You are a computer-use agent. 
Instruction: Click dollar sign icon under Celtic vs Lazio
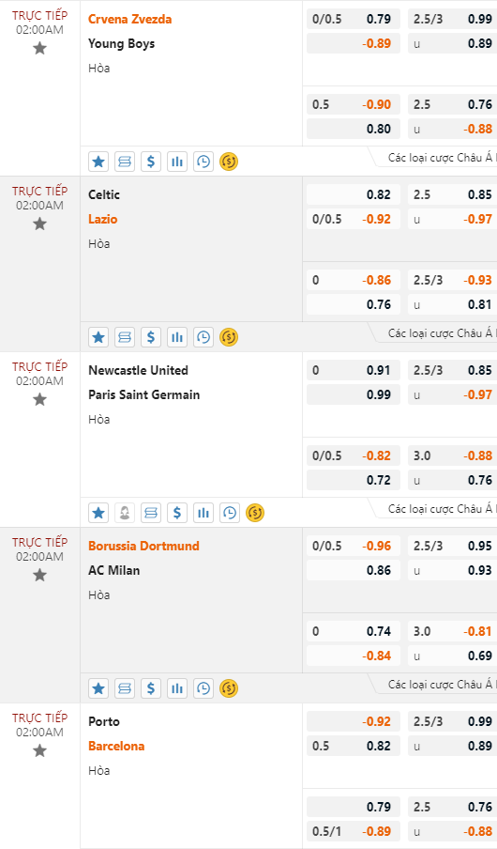[x=151, y=337]
